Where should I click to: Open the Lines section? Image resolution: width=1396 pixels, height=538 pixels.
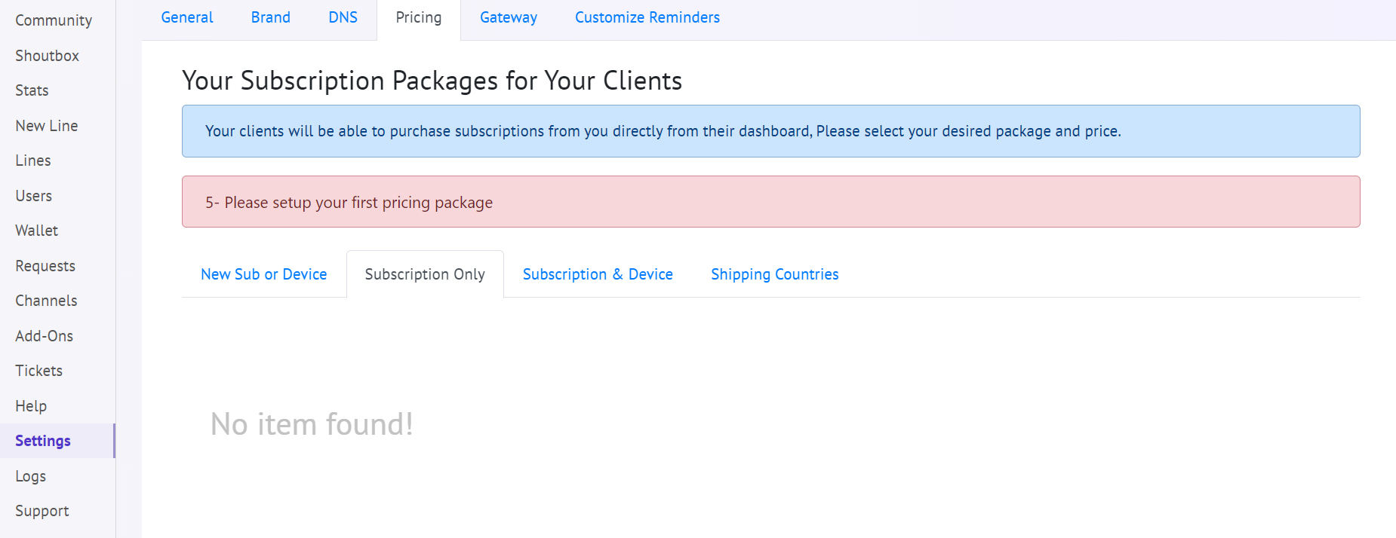[x=33, y=160]
